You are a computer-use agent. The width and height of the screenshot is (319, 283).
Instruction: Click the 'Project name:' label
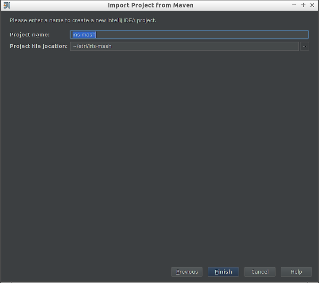coord(30,35)
